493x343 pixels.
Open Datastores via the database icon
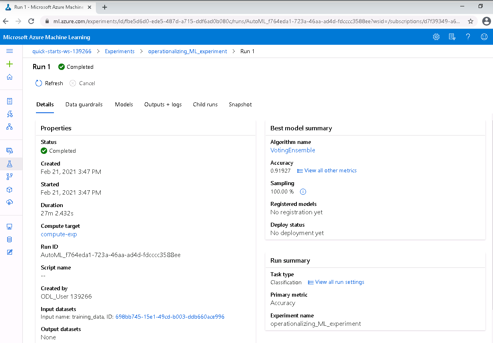(x=10, y=239)
